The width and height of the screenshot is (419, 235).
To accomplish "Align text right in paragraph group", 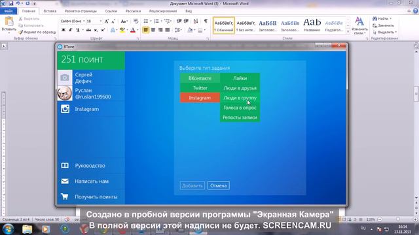I will [x=160, y=30].
